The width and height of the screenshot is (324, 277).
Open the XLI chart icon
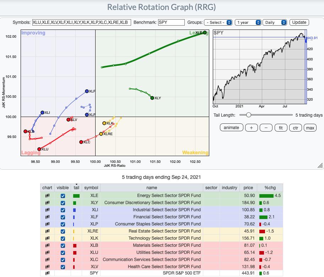coord(47,210)
